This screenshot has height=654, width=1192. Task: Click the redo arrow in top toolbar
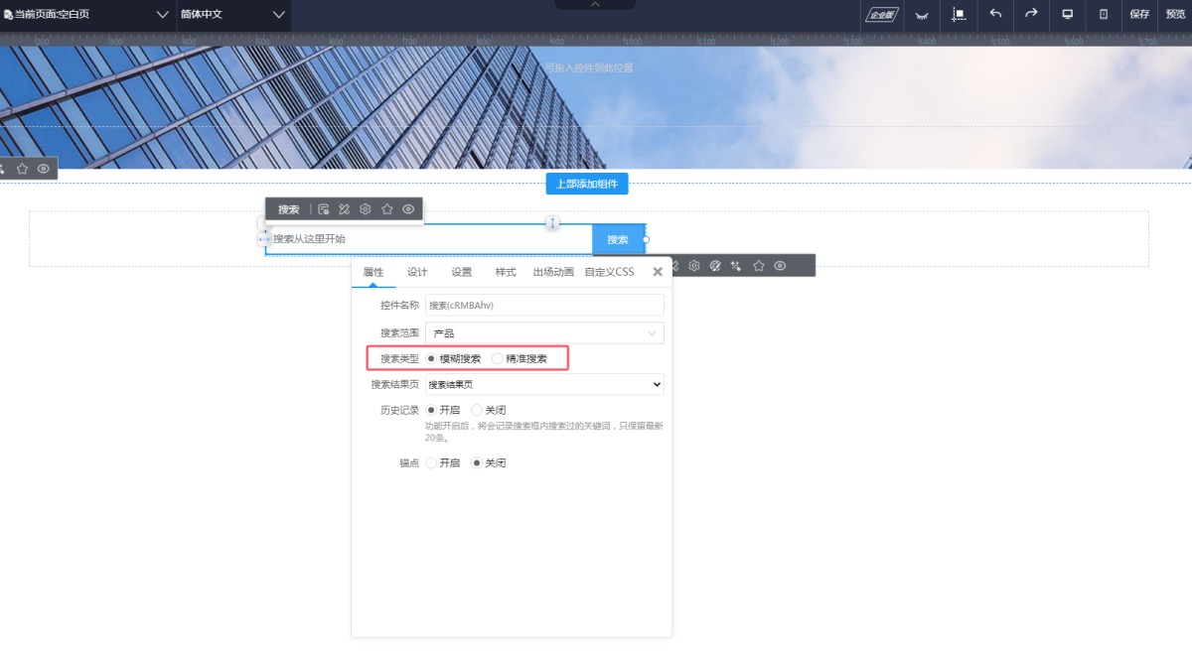1031,14
